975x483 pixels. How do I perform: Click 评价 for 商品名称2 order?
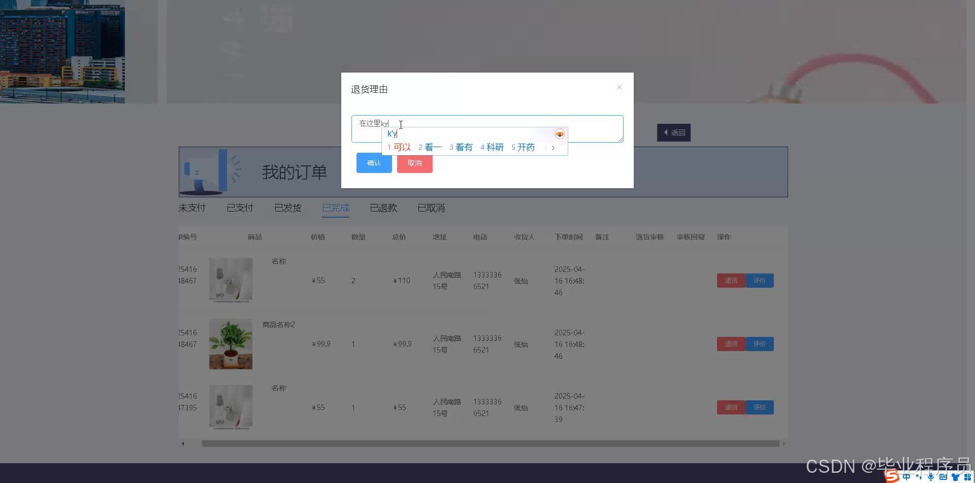click(760, 344)
